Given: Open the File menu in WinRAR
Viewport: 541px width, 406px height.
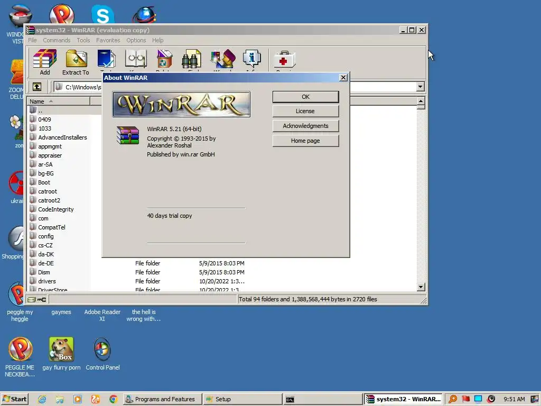Looking at the screenshot, I should click(x=32, y=40).
